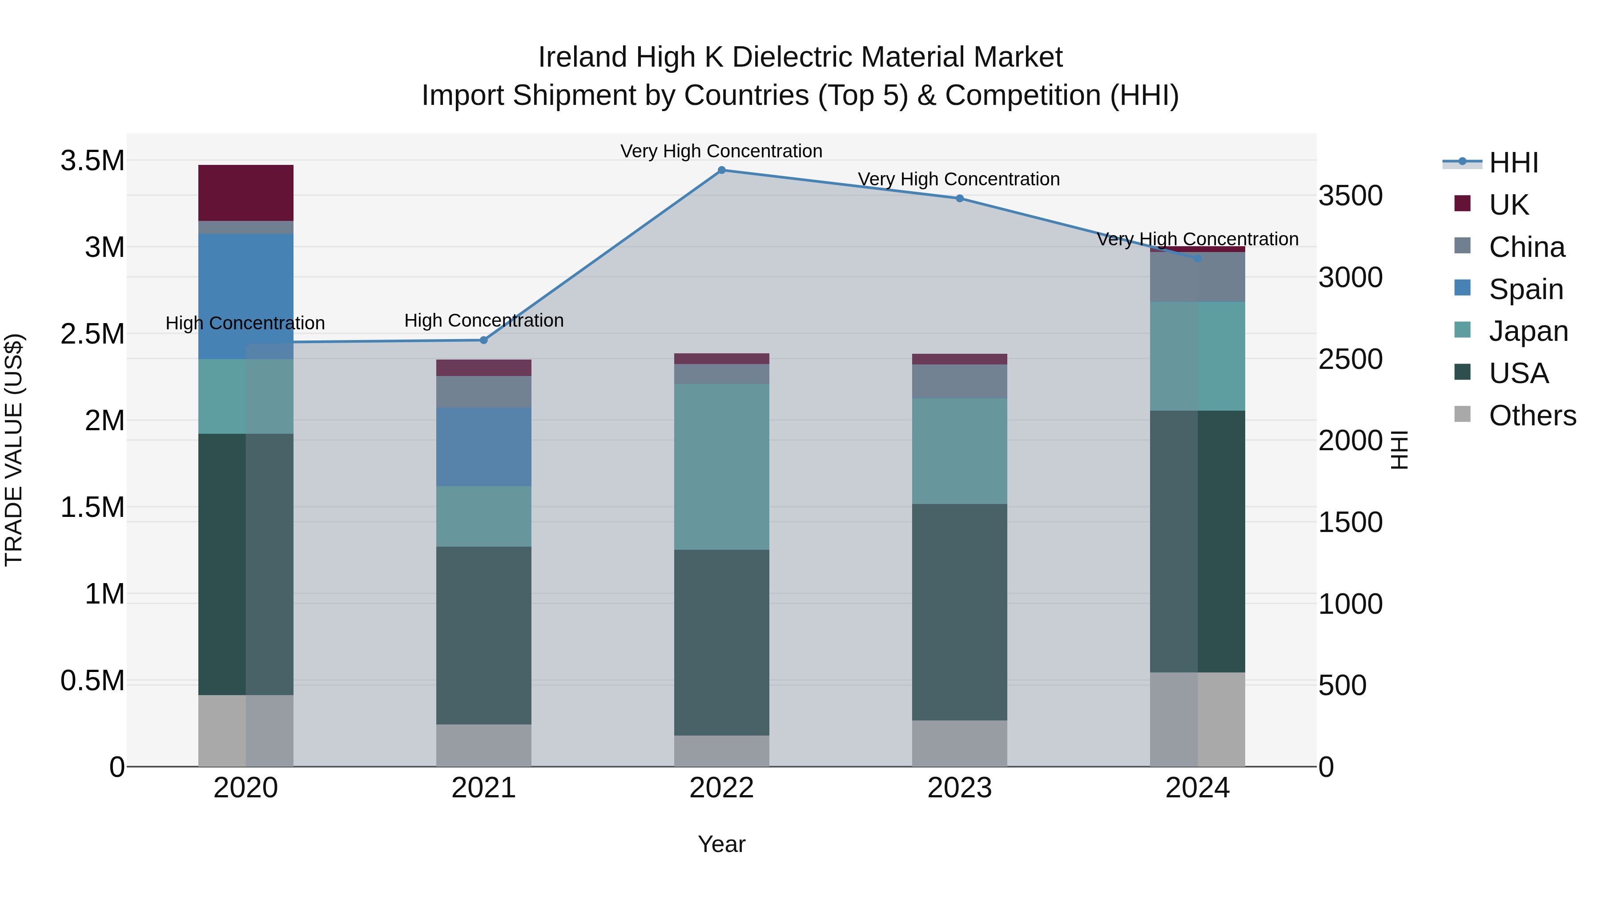This screenshot has width=1601, height=900.
Task: Click the 2020 UK bar segment
Action: pos(245,193)
